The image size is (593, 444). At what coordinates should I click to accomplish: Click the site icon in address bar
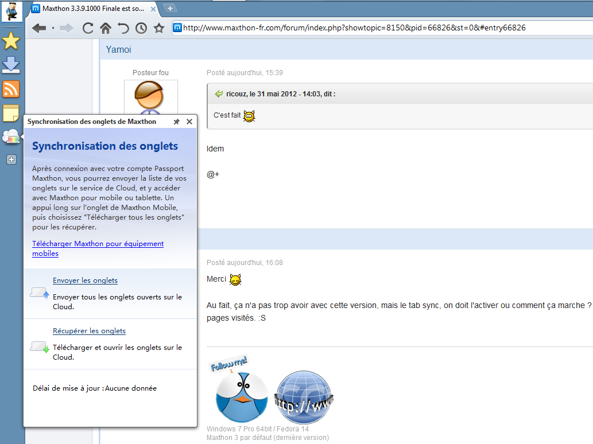(177, 28)
